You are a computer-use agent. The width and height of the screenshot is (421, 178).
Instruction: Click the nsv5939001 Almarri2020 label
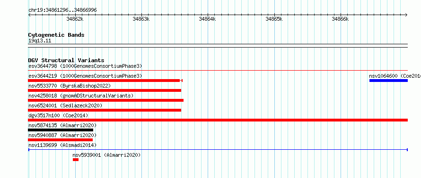(106, 155)
